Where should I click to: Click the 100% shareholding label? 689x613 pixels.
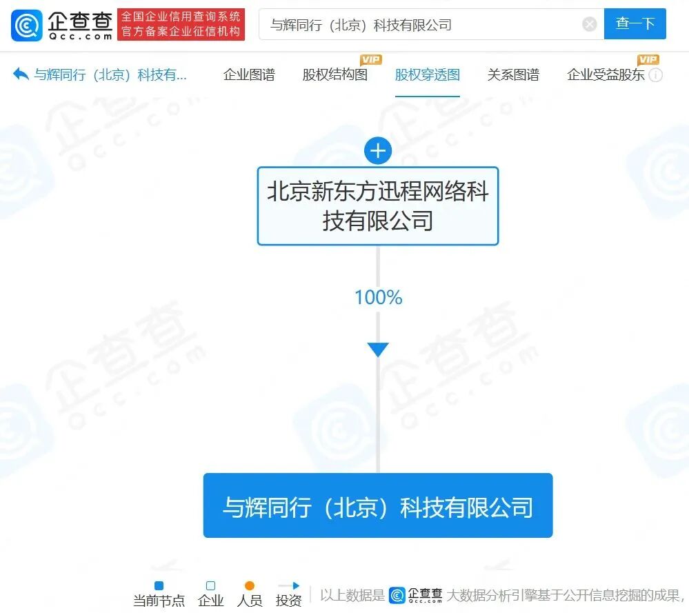(x=377, y=297)
